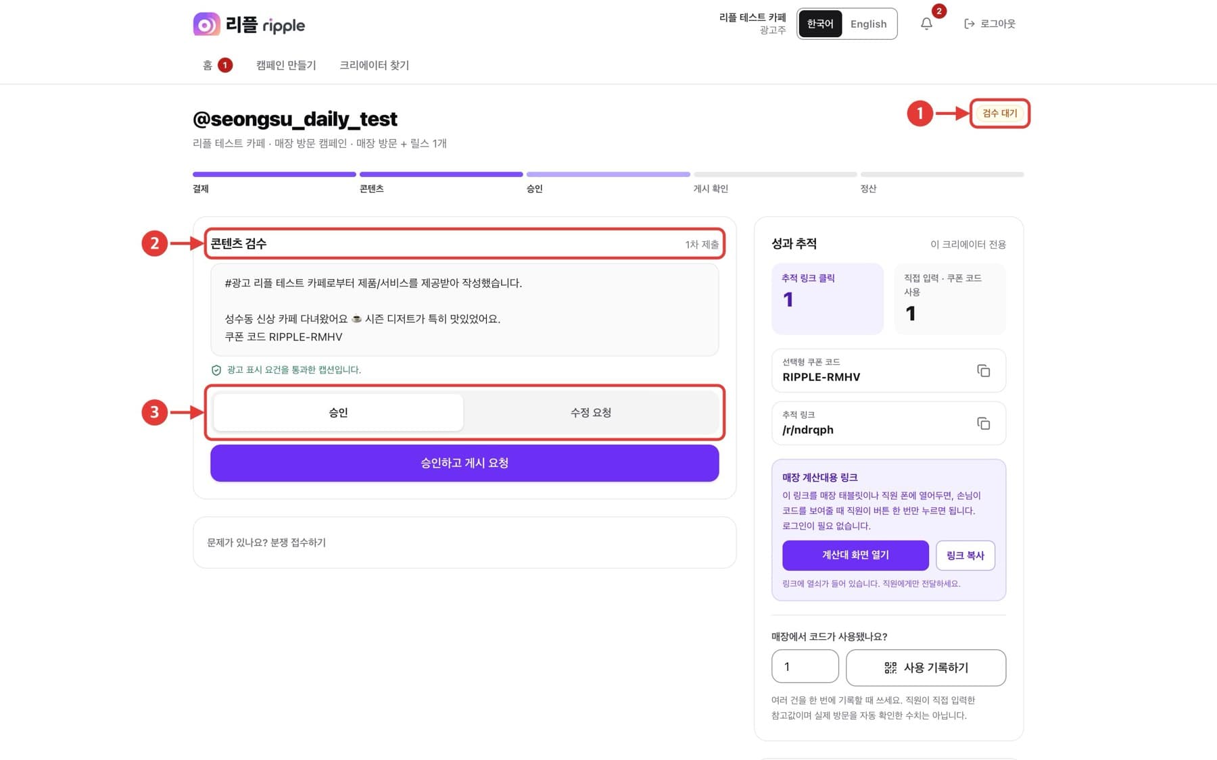Click the 이 크리에이터 전용 label
1217x760 pixels.
pyautogui.click(x=968, y=244)
